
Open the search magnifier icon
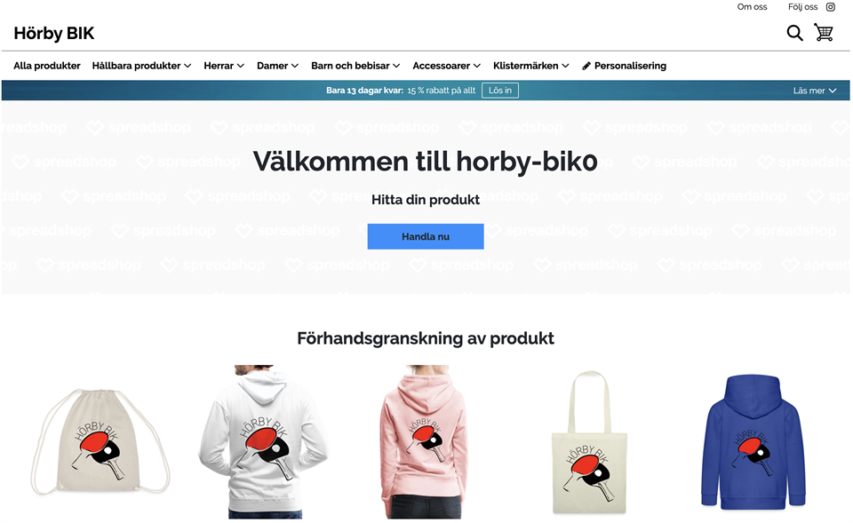pyautogui.click(x=794, y=33)
